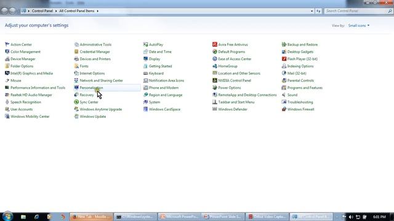394x221 pixels.
Task: Open the Devices and Printers link
Action: tap(95, 59)
